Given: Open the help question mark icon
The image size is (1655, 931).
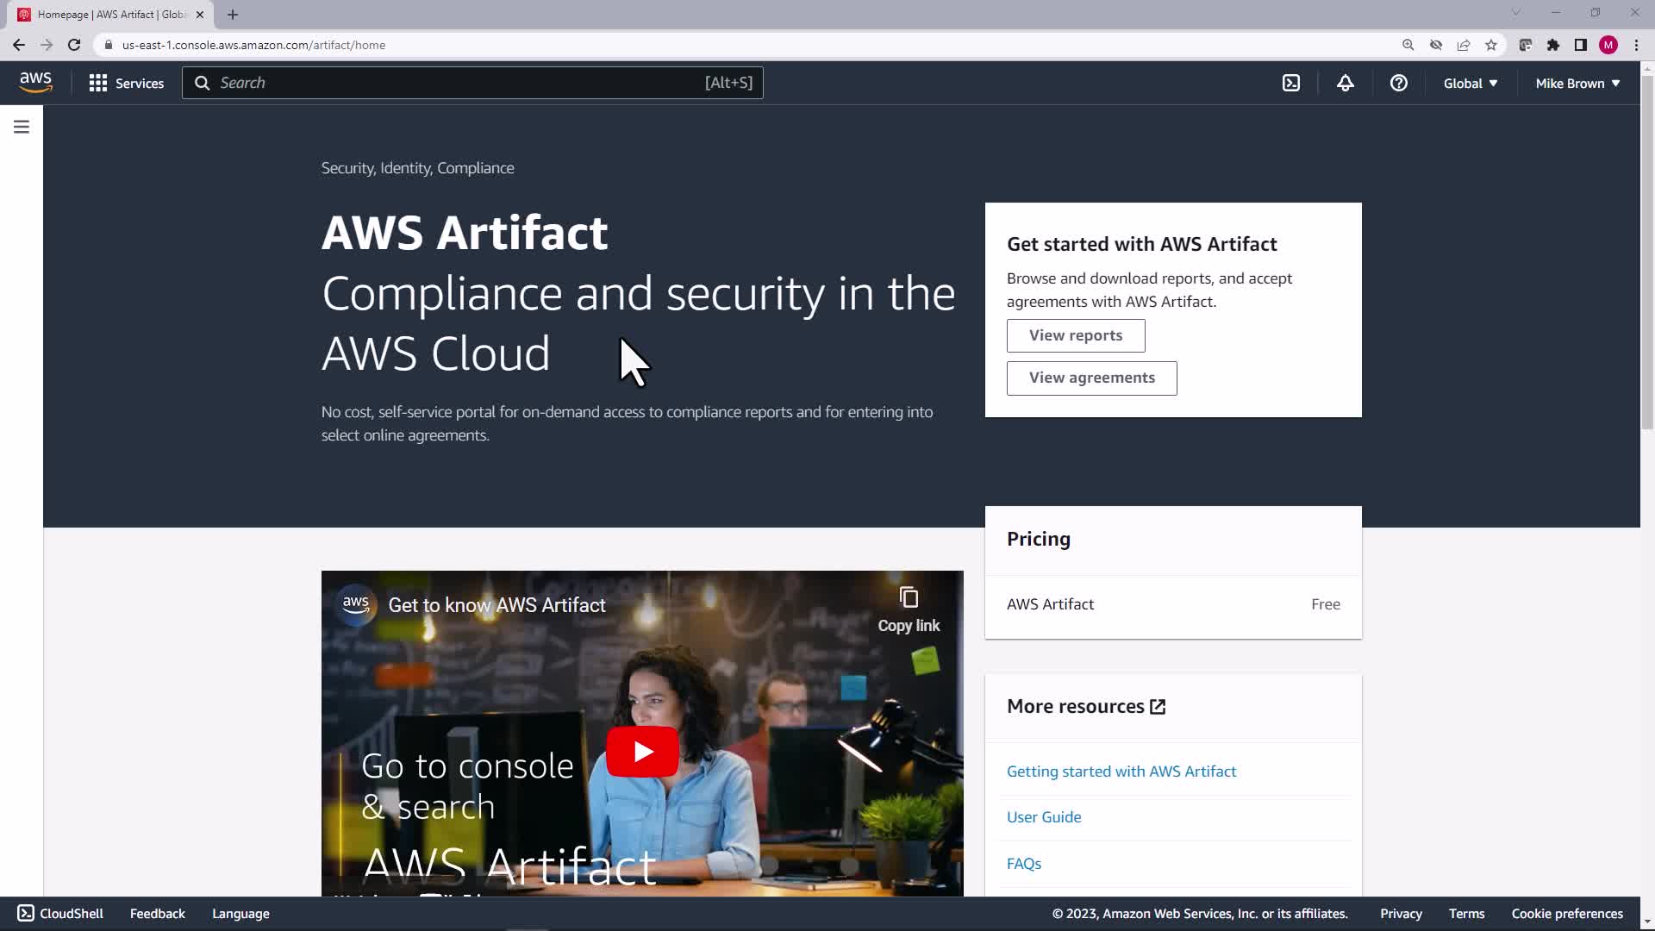Looking at the screenshot, I should tap(1398, 83).
